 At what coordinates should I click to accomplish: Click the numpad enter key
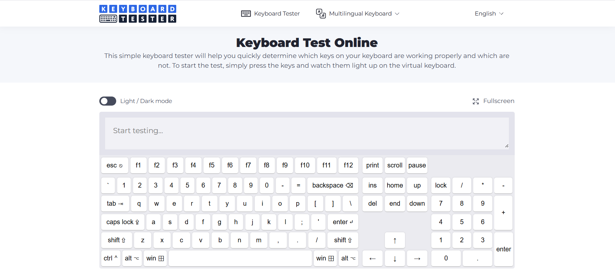(503, 249)
